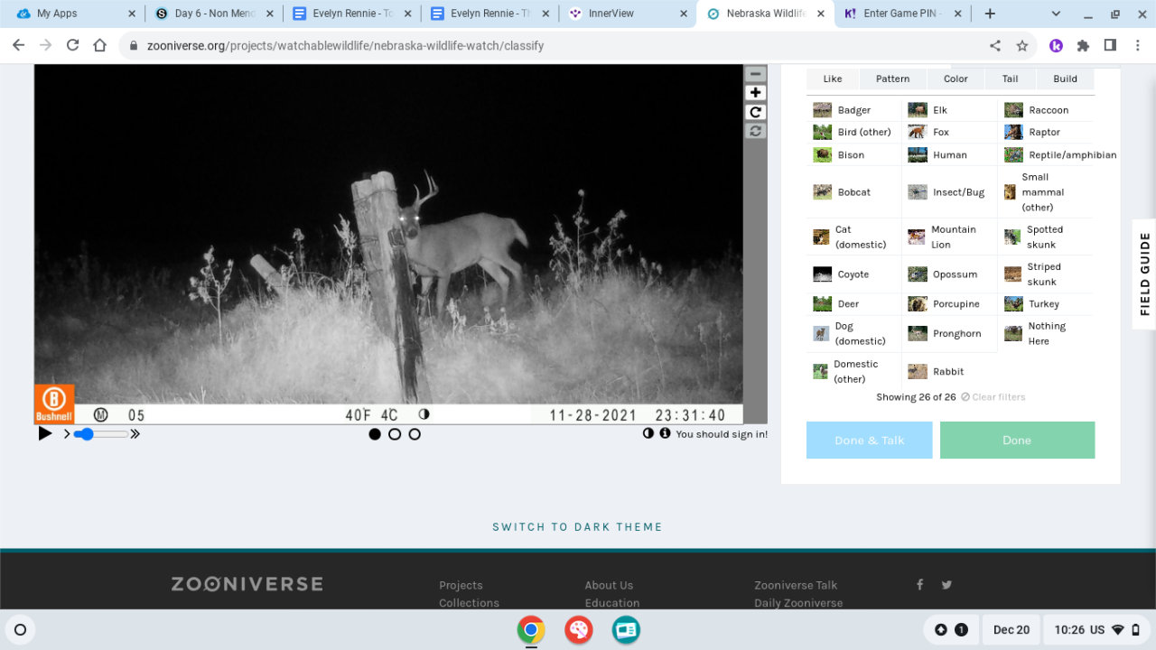Open the Chrome app from the shelf
The height and width of the screenshot is (650, 1156).
point(531,629)
